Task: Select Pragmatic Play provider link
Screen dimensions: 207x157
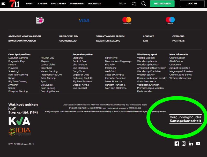Action: [17, 61]
